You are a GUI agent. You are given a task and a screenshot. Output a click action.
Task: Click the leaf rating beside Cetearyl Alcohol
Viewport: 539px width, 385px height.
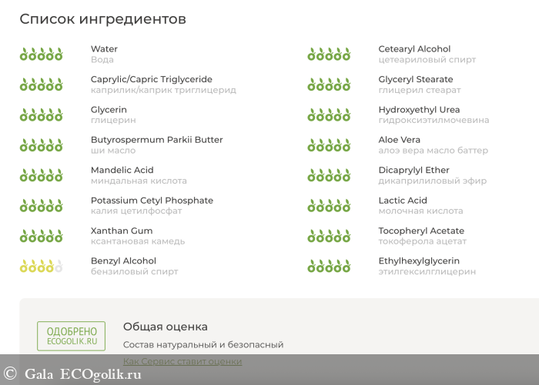[329, 55]
